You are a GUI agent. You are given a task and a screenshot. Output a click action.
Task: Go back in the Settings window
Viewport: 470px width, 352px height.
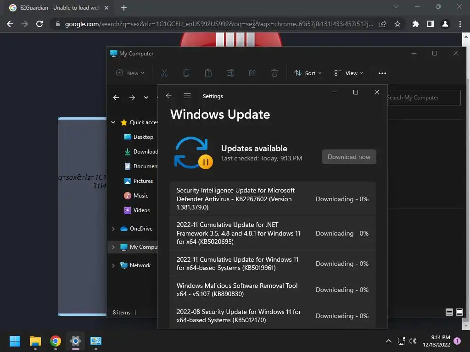click(169, 96)
